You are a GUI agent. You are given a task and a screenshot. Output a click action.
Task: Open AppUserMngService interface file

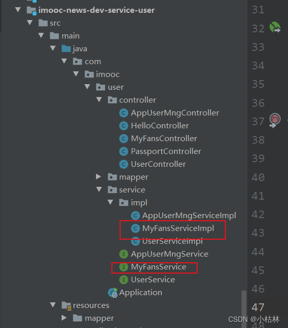click(x=169, y=254)
